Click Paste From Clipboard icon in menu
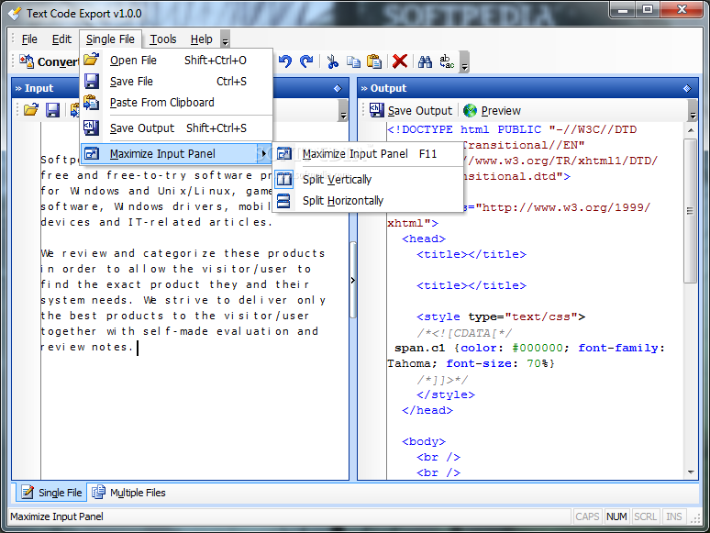This screenshot has height=533, width=710. [91, 103]
